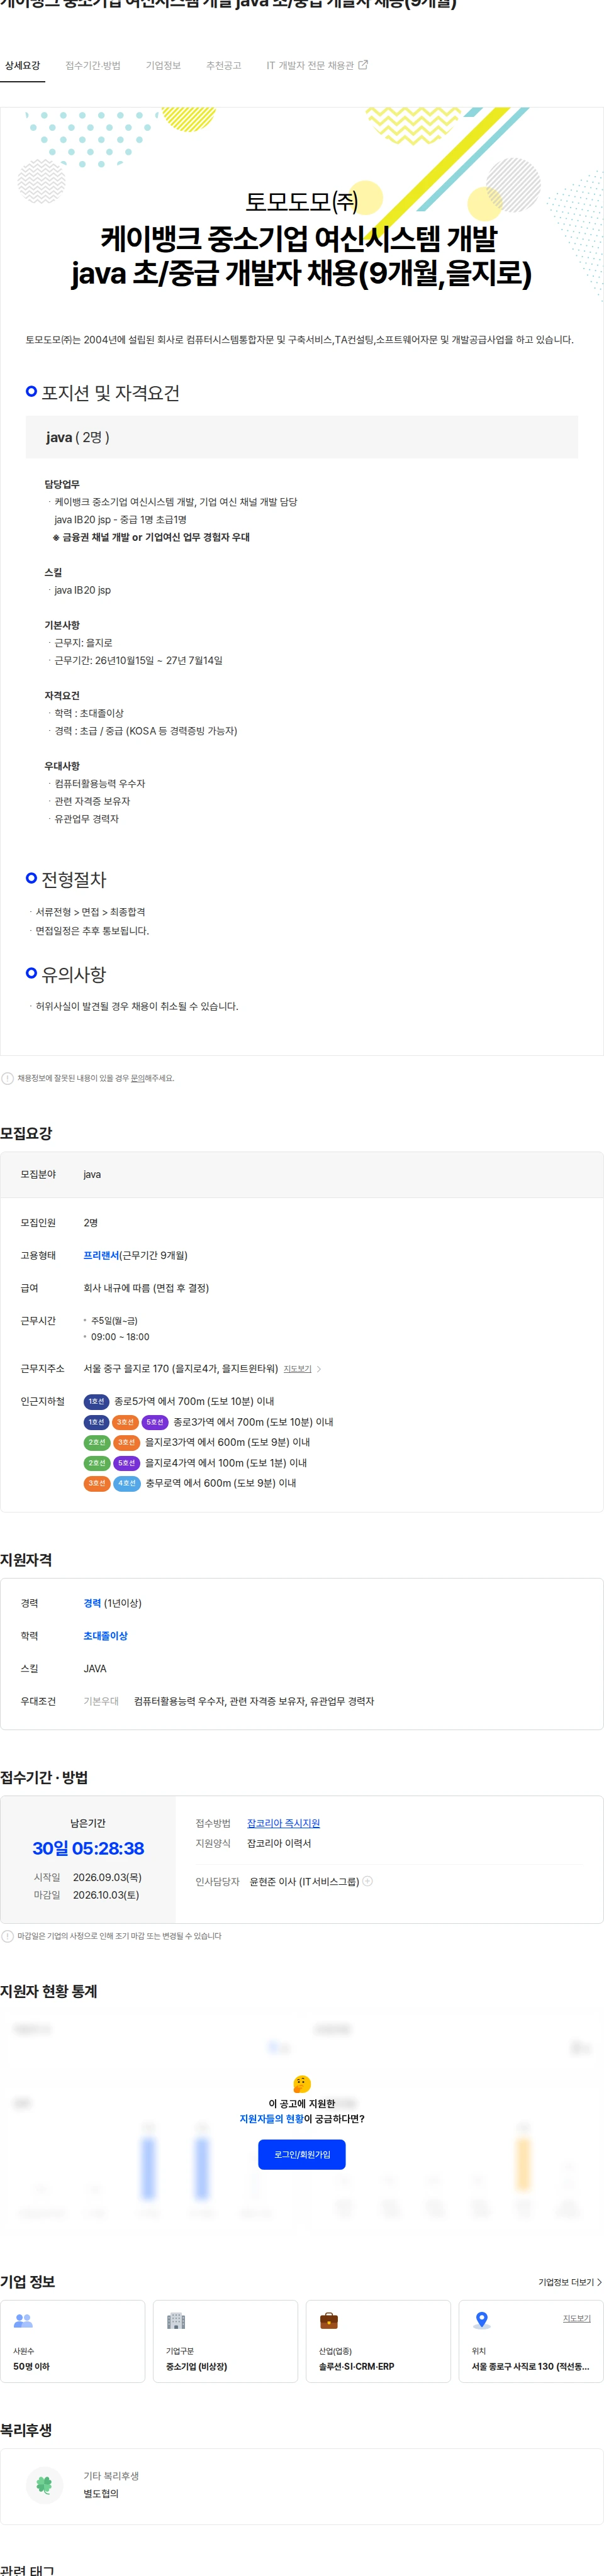Viewport: 604px width, 2576px height.
Task: Click info icon beside 채용정보에 잘못된 내용 notice
Action: click(8, 1078)
